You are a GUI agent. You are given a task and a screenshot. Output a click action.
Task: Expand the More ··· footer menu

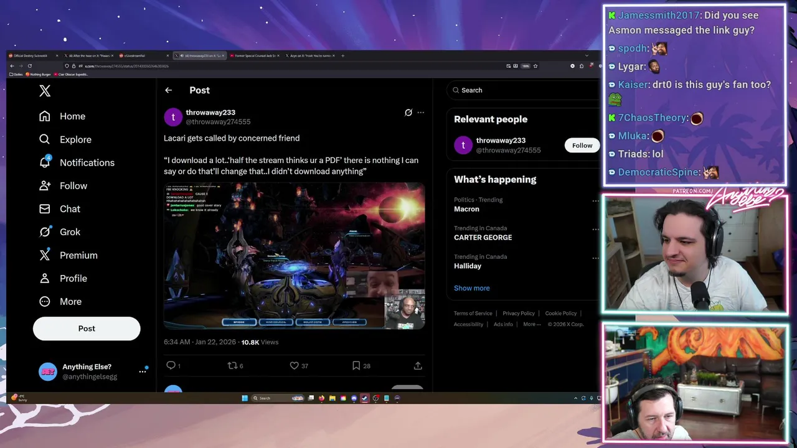[x=532, y=324]
